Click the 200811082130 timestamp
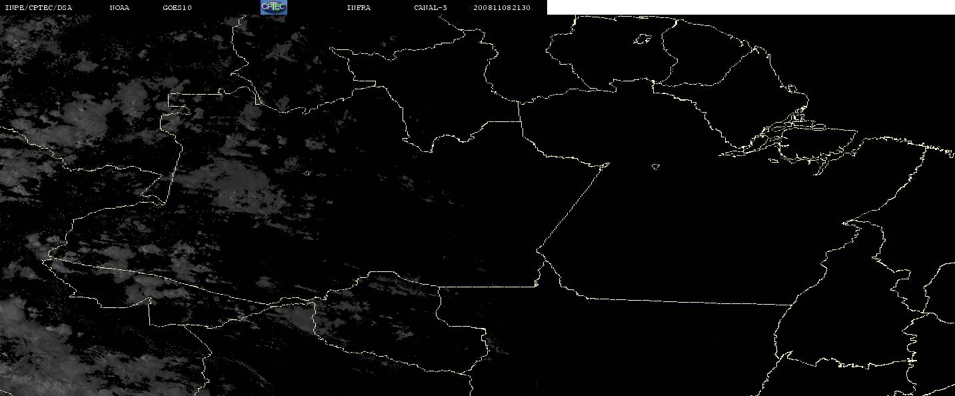This screenshot has height=396, width=955. (502, 8)
